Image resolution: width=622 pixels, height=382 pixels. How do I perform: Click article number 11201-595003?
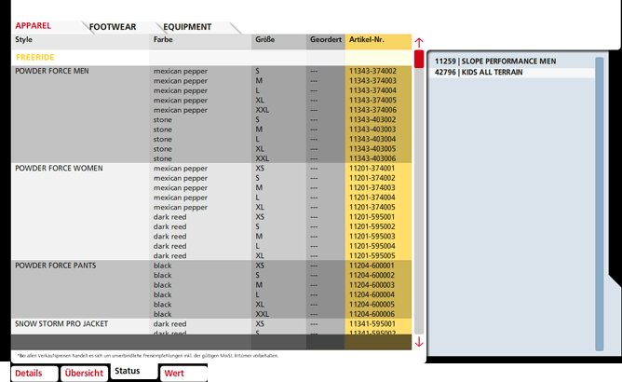(372, 237)
